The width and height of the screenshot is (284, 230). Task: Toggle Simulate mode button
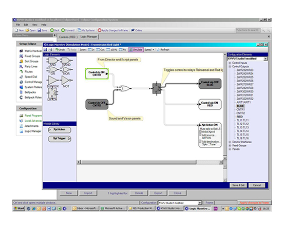[136, 50]
